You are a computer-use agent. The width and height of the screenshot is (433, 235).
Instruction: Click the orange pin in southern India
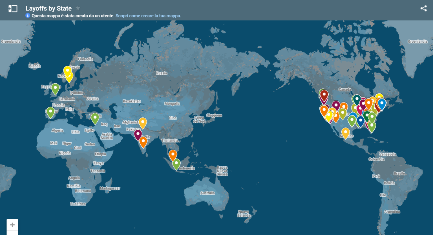tap(143, 141)
